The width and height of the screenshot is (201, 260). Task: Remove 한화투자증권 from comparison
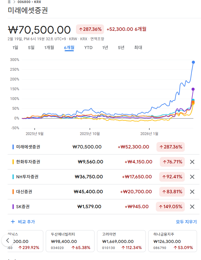click(x=192, y=162)
